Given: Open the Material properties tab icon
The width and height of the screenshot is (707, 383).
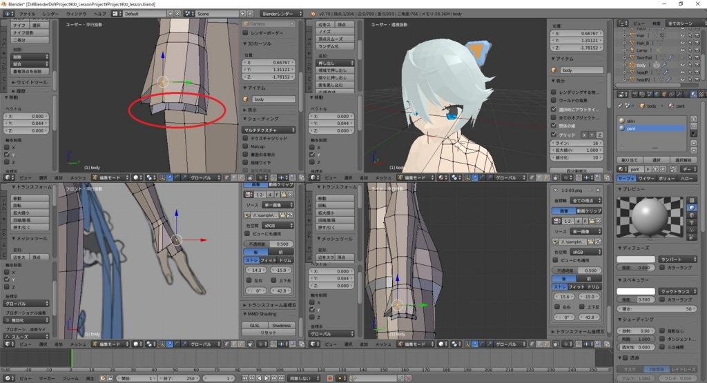Looking at the screenshot, I should click(x=693, y=95).
